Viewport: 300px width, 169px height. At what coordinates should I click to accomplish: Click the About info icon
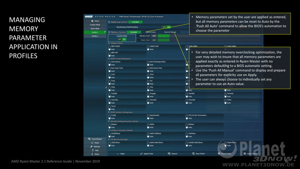(x=92, y=154)
